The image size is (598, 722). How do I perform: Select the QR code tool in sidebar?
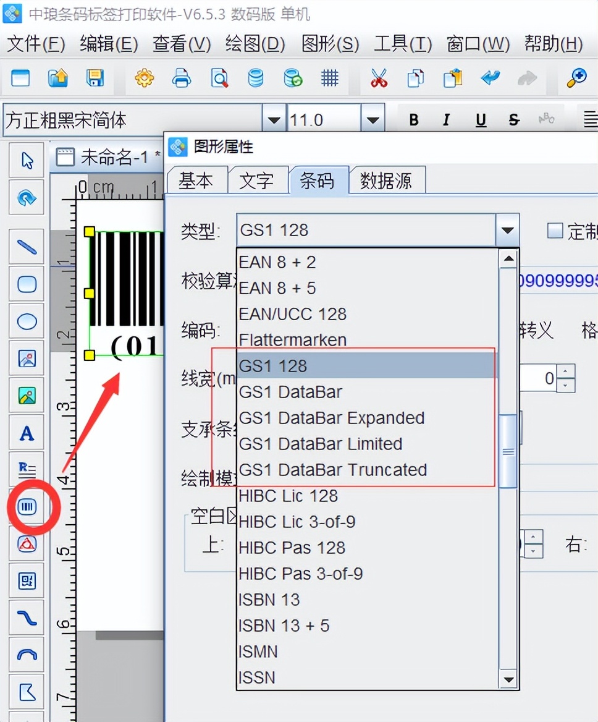(27, 581)
